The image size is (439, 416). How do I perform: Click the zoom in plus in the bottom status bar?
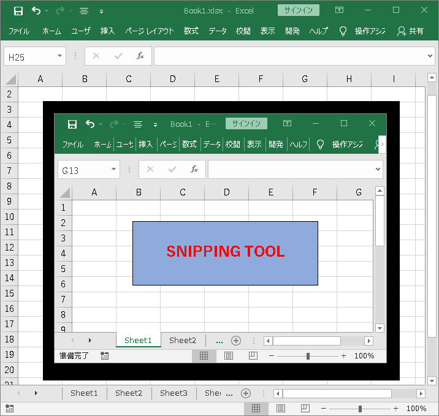[x=395, y=409]
